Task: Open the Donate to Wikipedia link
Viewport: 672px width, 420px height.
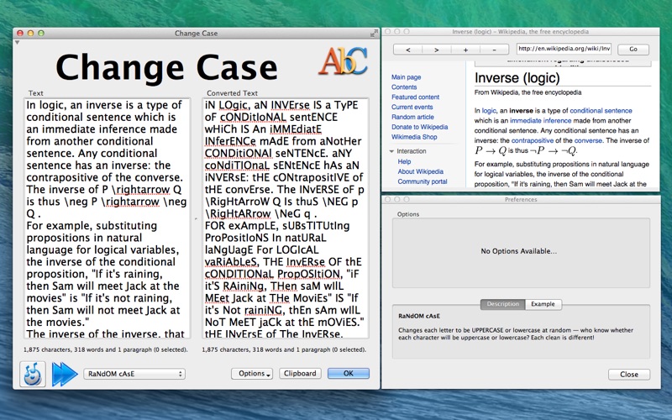Action: [419, 127]
